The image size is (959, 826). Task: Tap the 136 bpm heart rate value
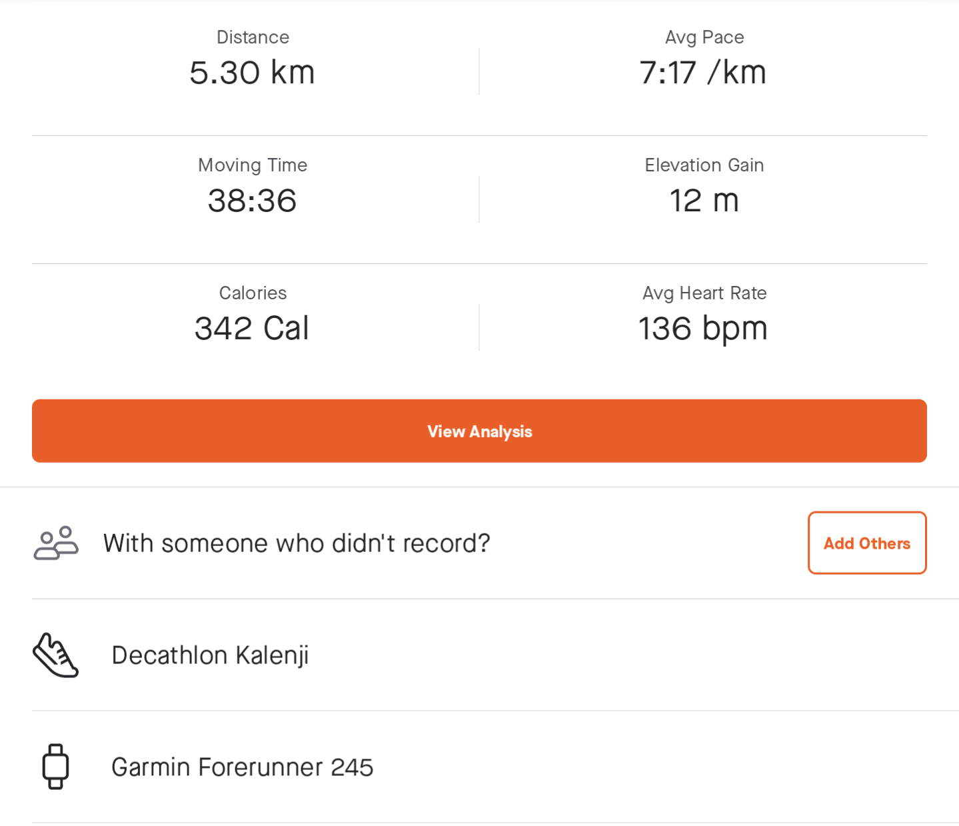pyautogui.click(x=703, y=329)
